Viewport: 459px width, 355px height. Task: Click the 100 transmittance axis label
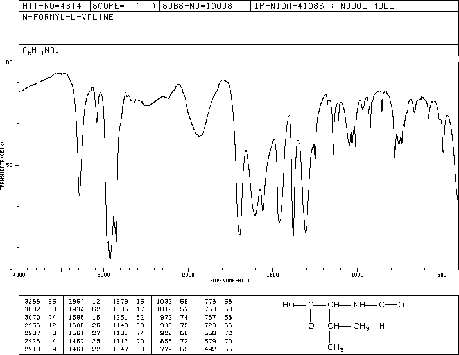(x=8, y=62)
